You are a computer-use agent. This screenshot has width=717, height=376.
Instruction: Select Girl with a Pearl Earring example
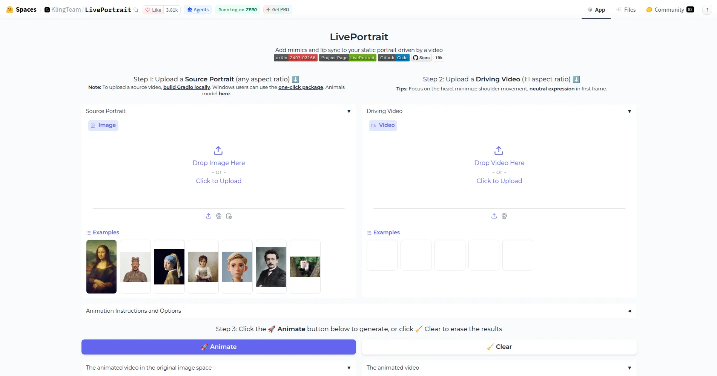coord(169,267)
